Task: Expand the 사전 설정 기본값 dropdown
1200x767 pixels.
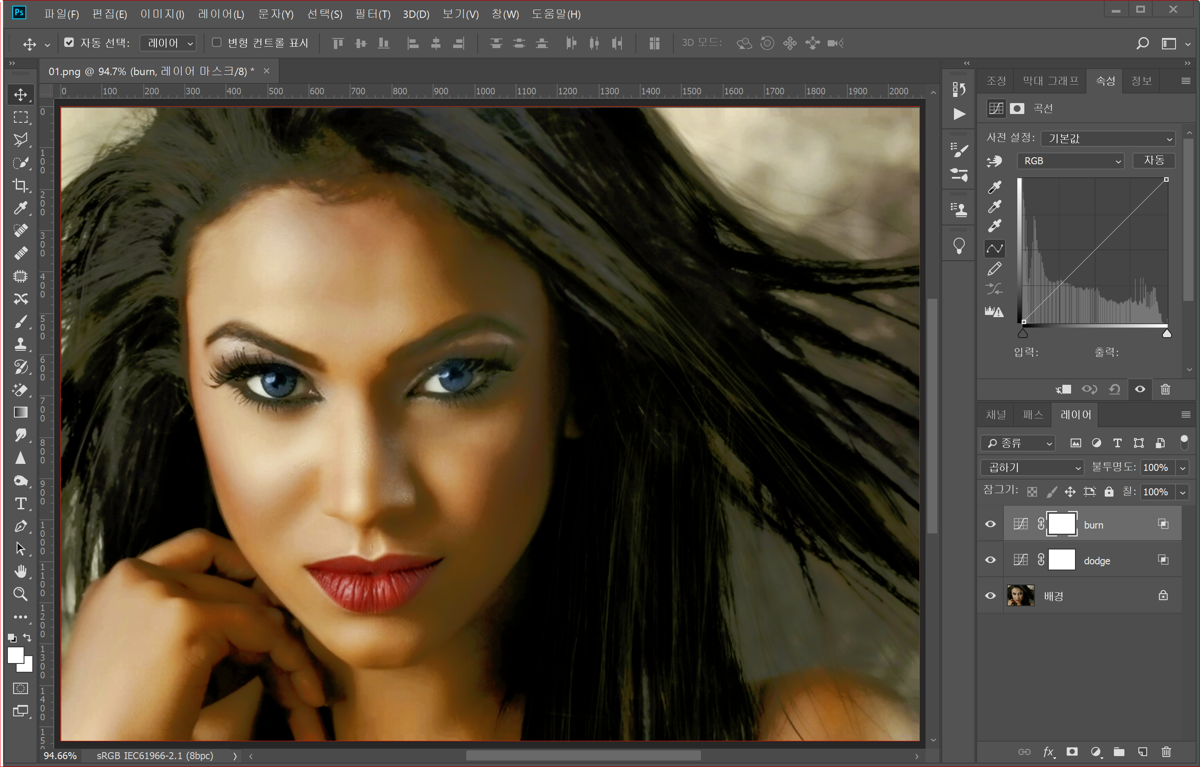Action: 1108,138
